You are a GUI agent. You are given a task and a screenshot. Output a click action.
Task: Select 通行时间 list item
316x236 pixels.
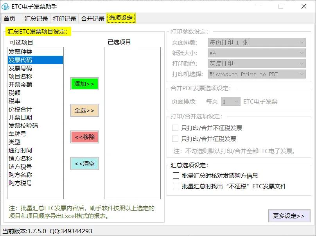tap(35, 150)
